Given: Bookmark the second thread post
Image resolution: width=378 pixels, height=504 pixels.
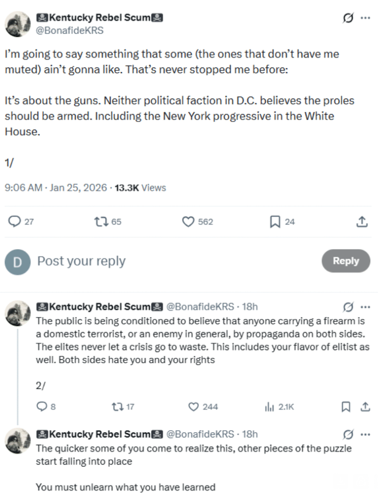Looking at the screenshot, I should [346, 407].
